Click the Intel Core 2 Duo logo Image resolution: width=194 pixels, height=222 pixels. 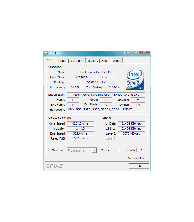click(135, 79)
